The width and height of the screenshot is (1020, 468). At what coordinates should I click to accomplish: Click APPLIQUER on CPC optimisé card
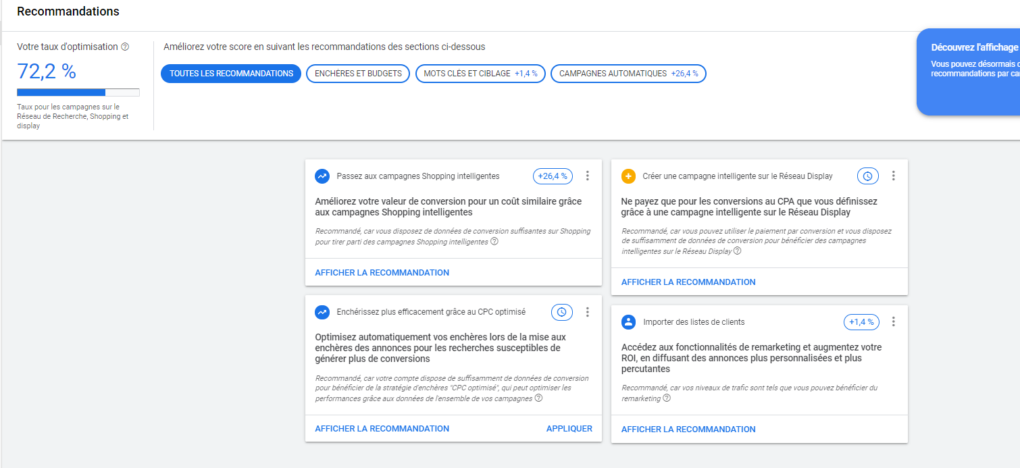coord(569,429)
